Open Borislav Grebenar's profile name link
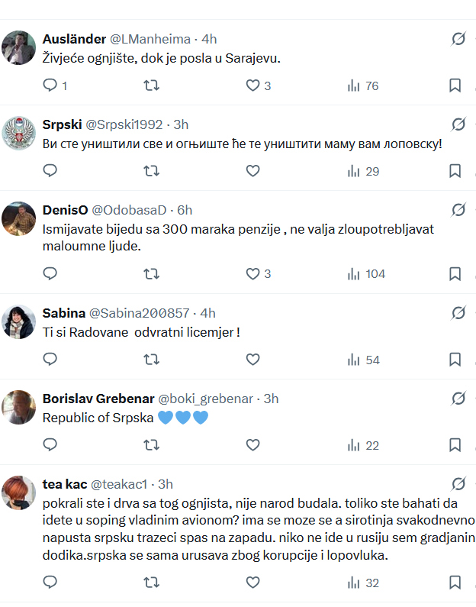 click(x=97, y=399)
